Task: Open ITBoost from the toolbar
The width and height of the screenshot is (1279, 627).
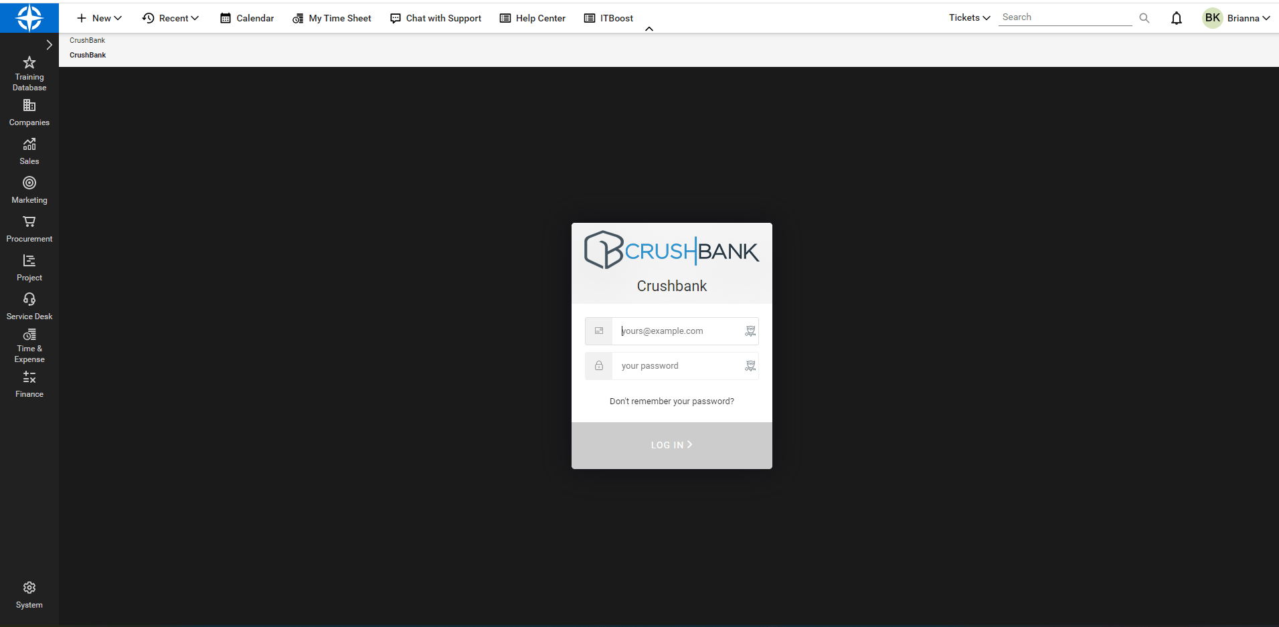Action: click(x=608, y=18)
